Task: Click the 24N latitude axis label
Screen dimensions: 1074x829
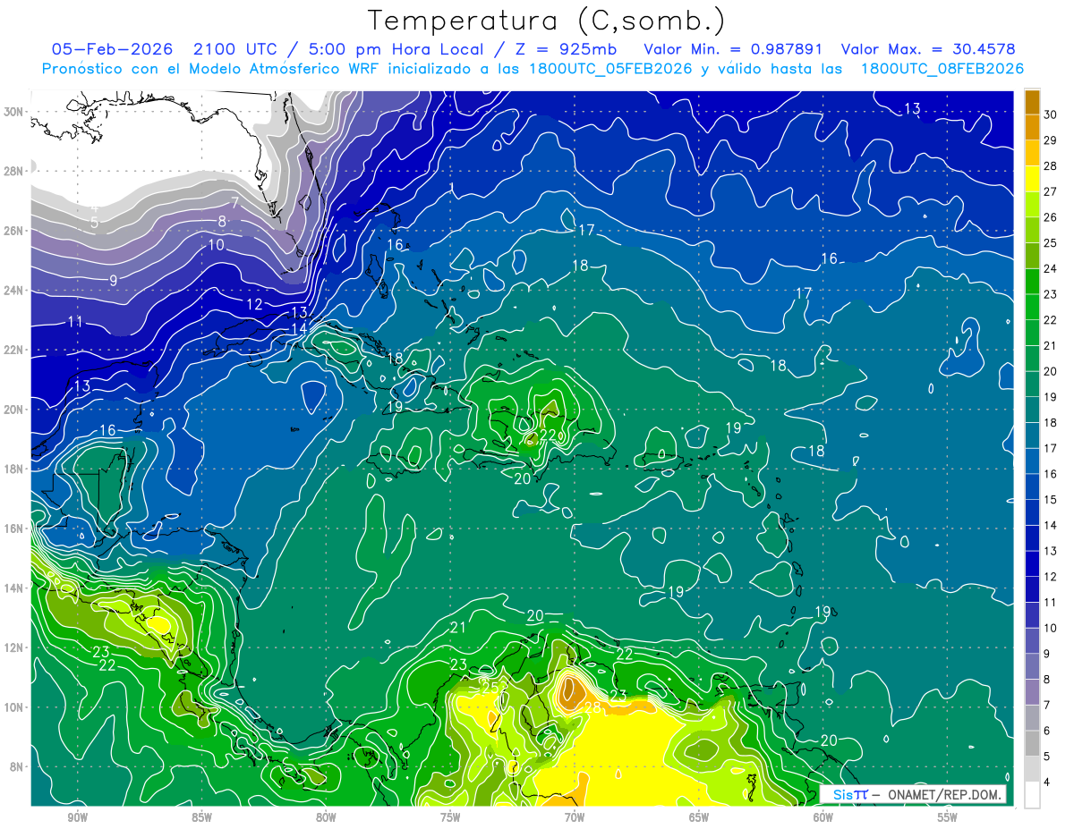Action: (x=13, y=291)
